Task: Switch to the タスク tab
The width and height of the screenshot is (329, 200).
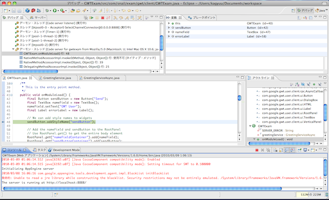Action: point(40,150)
